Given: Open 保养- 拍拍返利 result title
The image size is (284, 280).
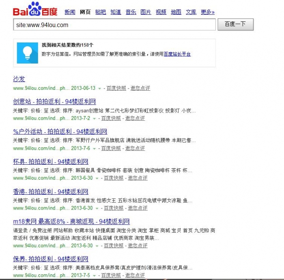Looking at the screenshot, I should 51,259.
